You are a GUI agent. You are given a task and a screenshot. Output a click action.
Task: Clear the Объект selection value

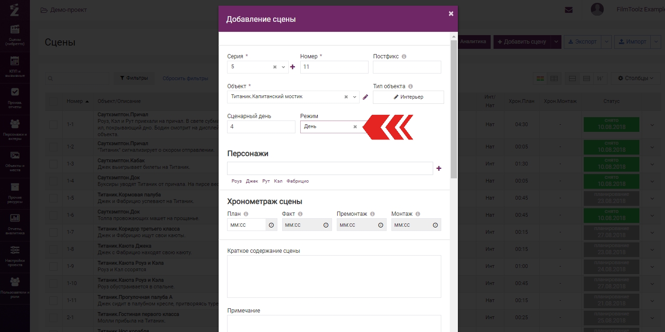(x=346, y=97)
